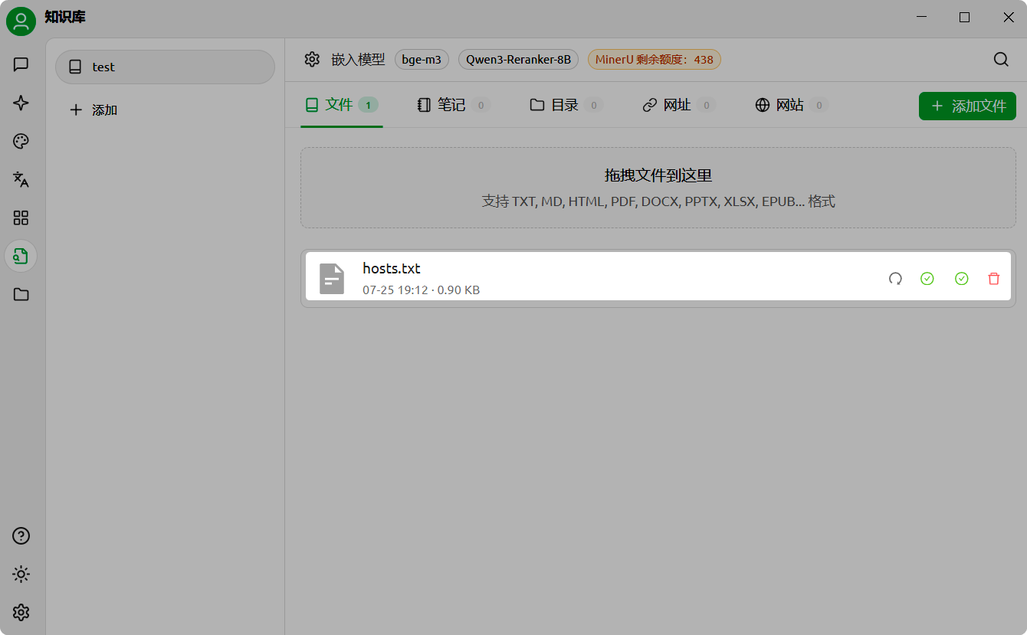Click the green embedding success check for hosts.txt
The height and width of the screenshot is (635, 1027).
click(927, 279)
